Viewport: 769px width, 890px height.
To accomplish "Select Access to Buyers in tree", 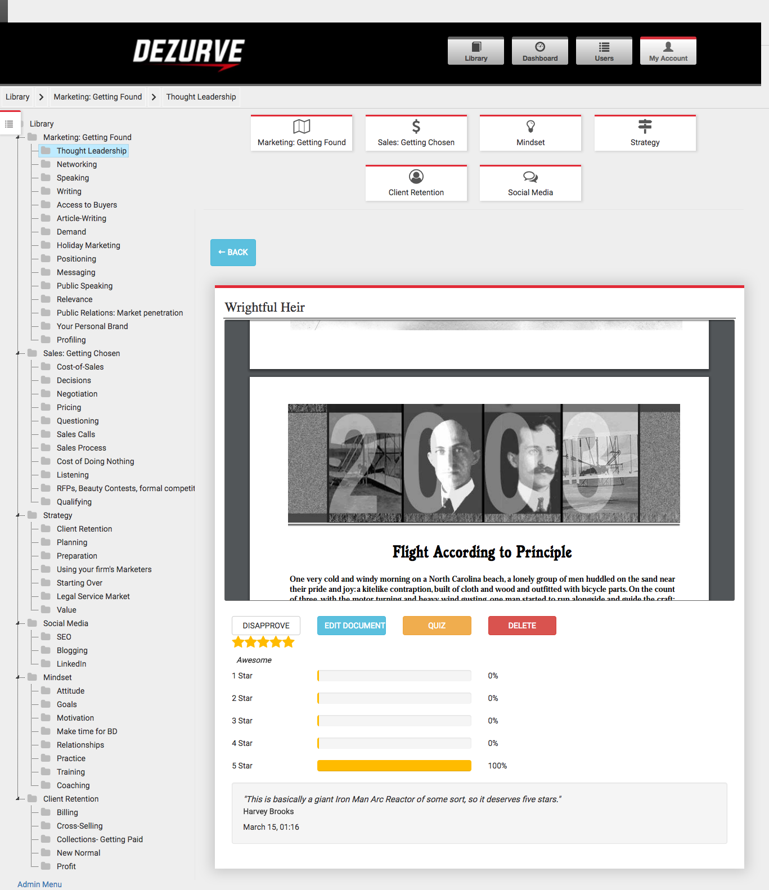I will 87,205.
